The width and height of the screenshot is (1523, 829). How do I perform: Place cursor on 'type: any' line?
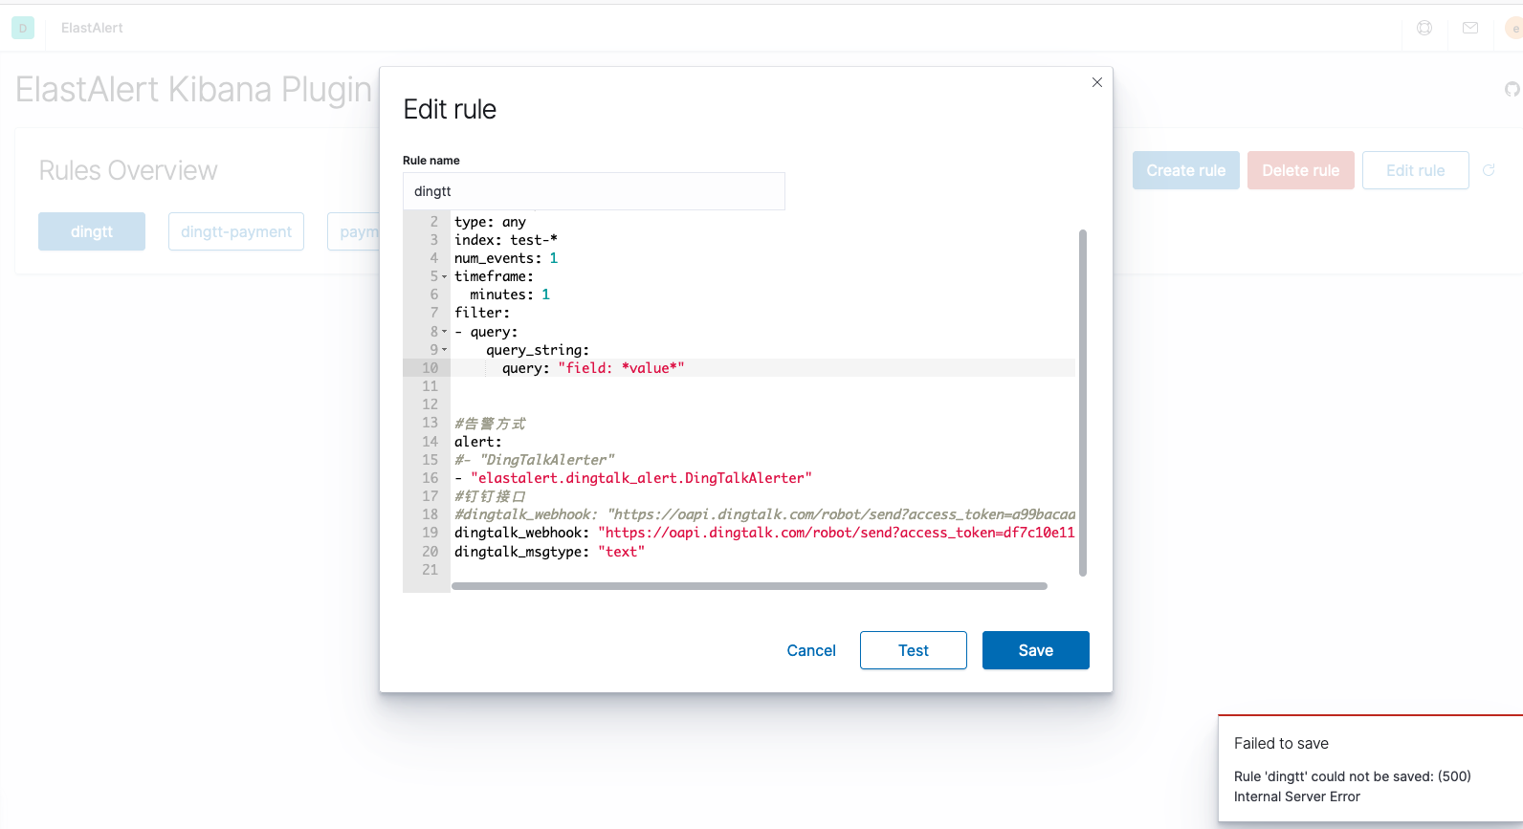(490, 222)
